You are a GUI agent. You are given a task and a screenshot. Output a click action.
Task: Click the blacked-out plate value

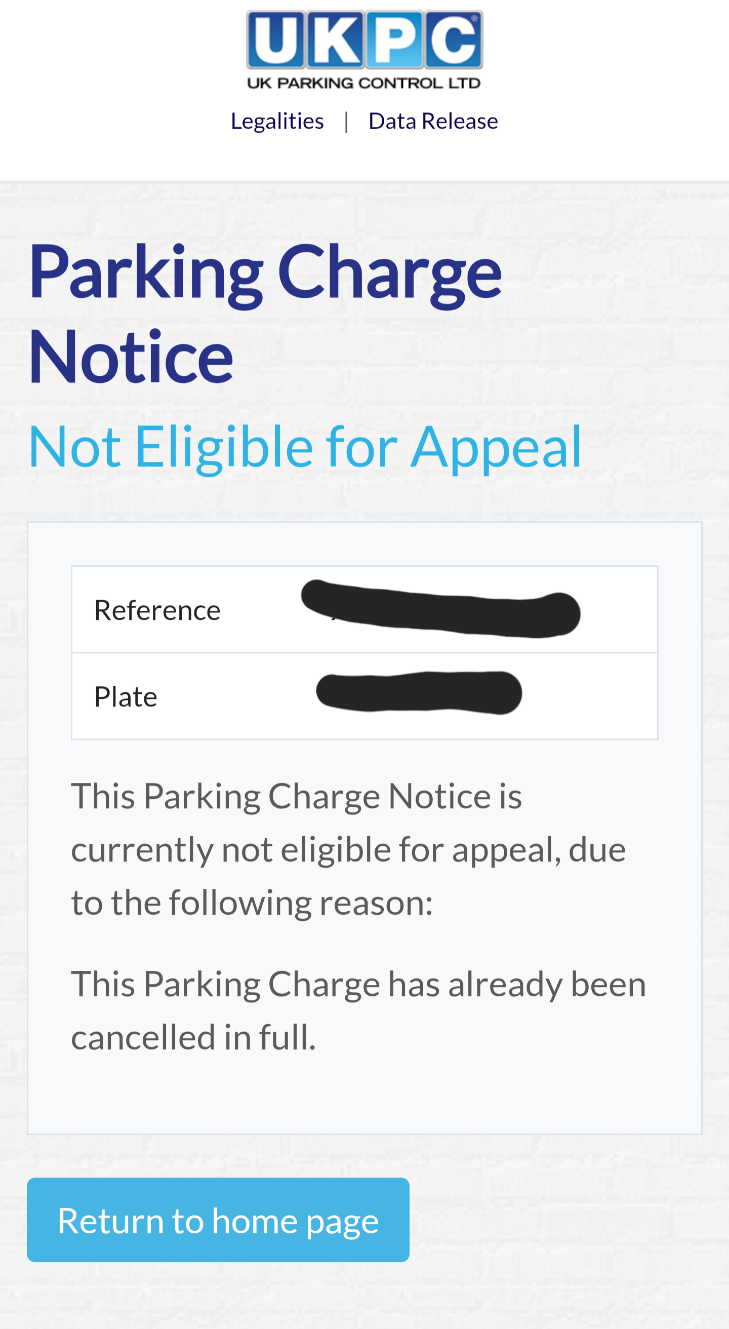[419, 693]
